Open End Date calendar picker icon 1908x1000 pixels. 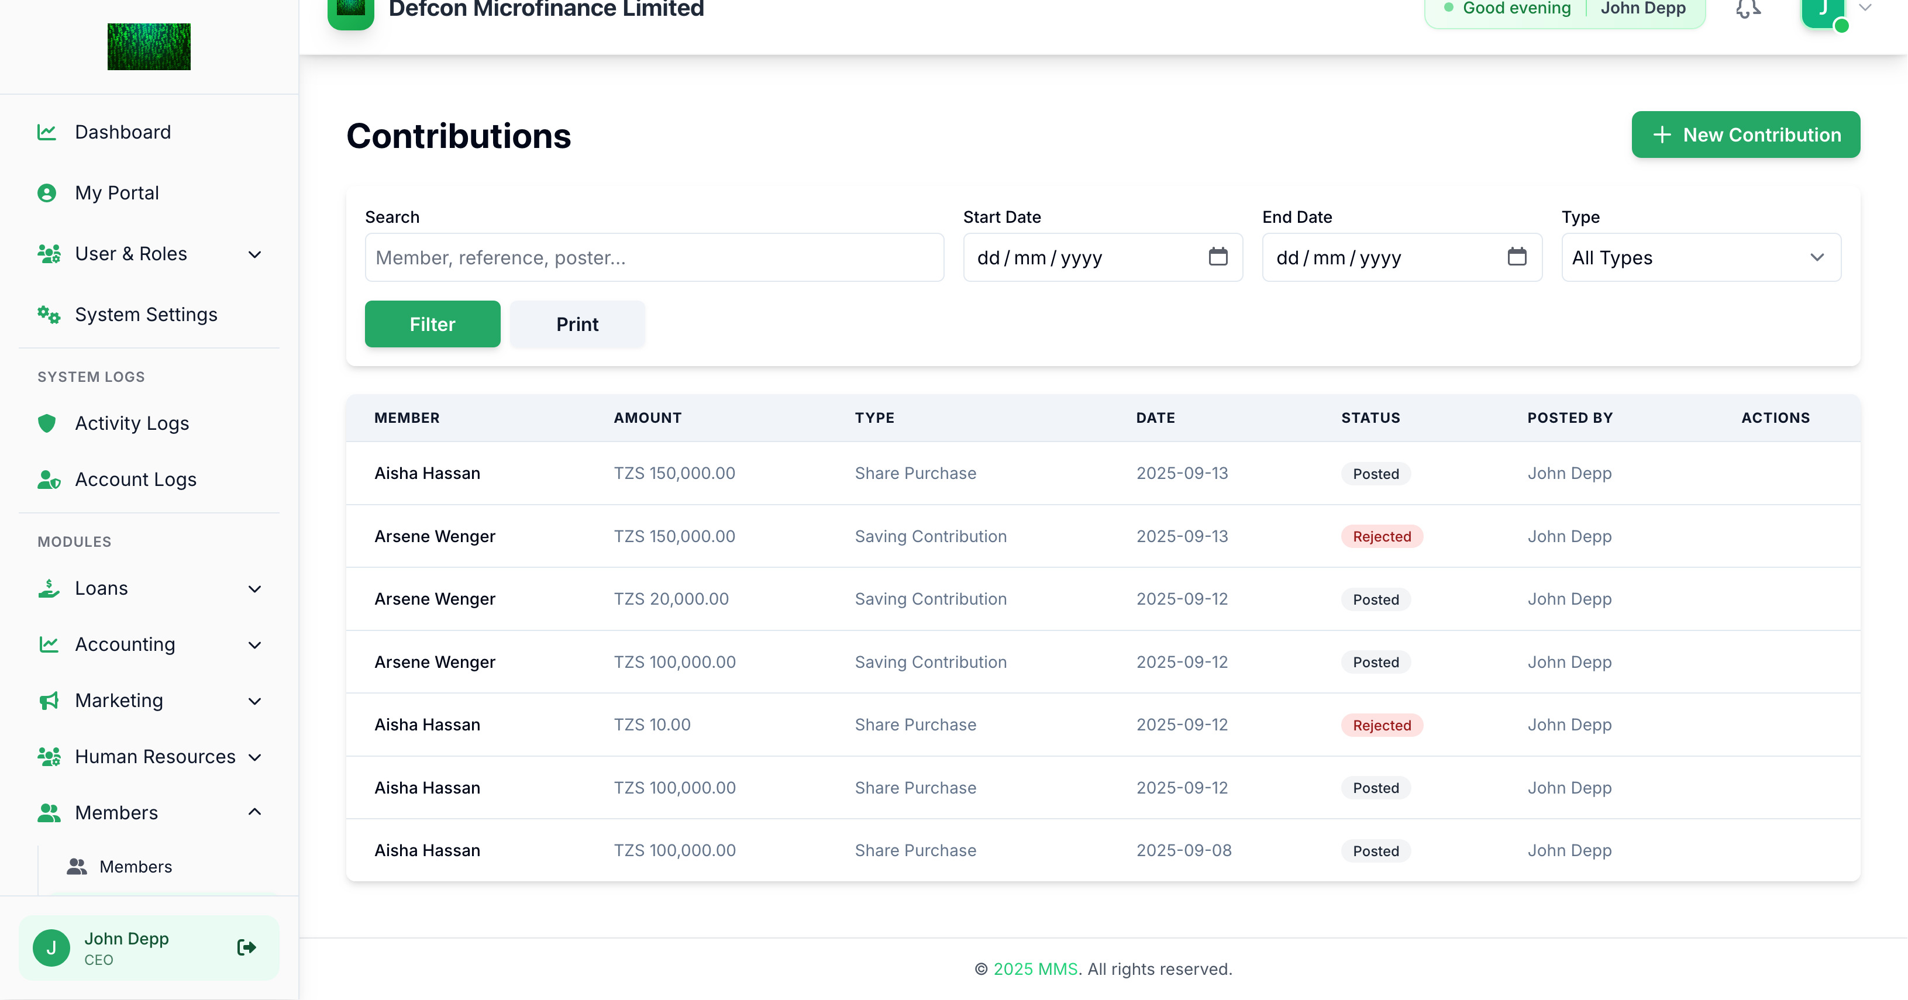1517,257
